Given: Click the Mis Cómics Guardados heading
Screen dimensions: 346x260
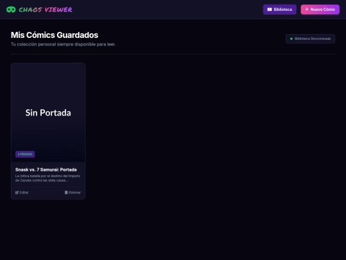Looking at the screenshot, I should coord(54,35).
